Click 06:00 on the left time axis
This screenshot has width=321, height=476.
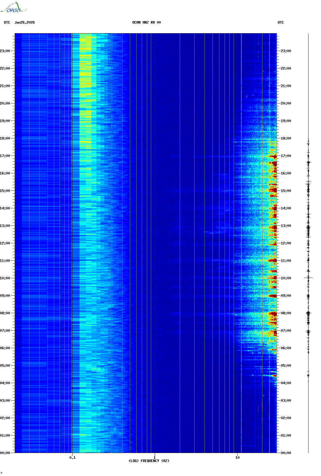point(5,348)
